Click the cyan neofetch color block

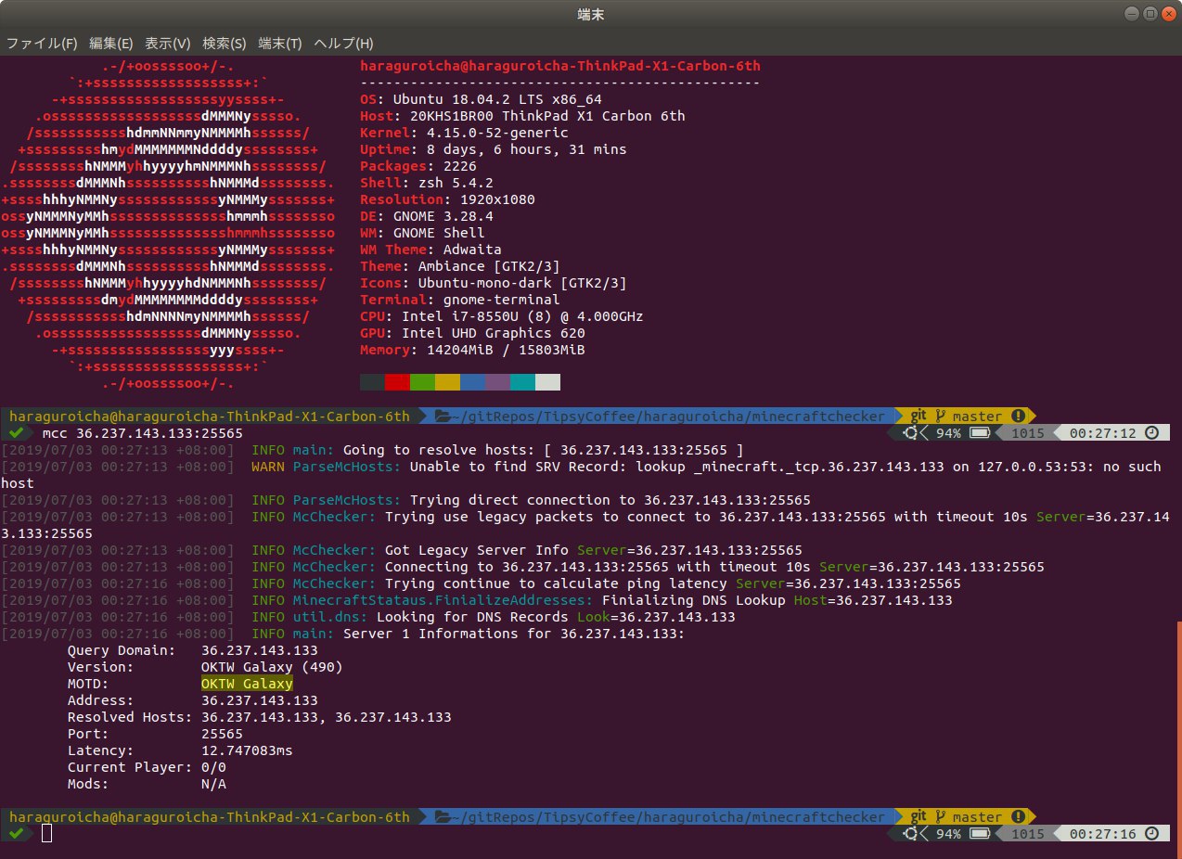pyautogui.click(x=522, y=382)
